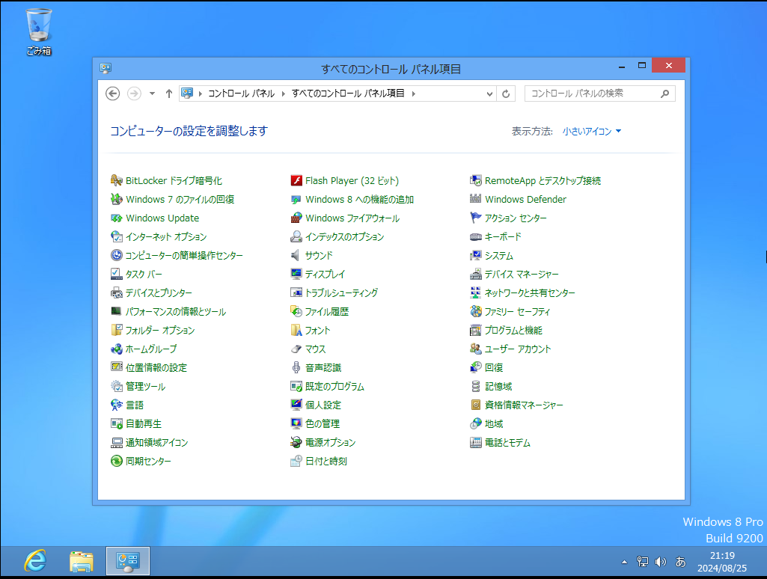Open the ごみ箱 on the desktop

[39, 31]
